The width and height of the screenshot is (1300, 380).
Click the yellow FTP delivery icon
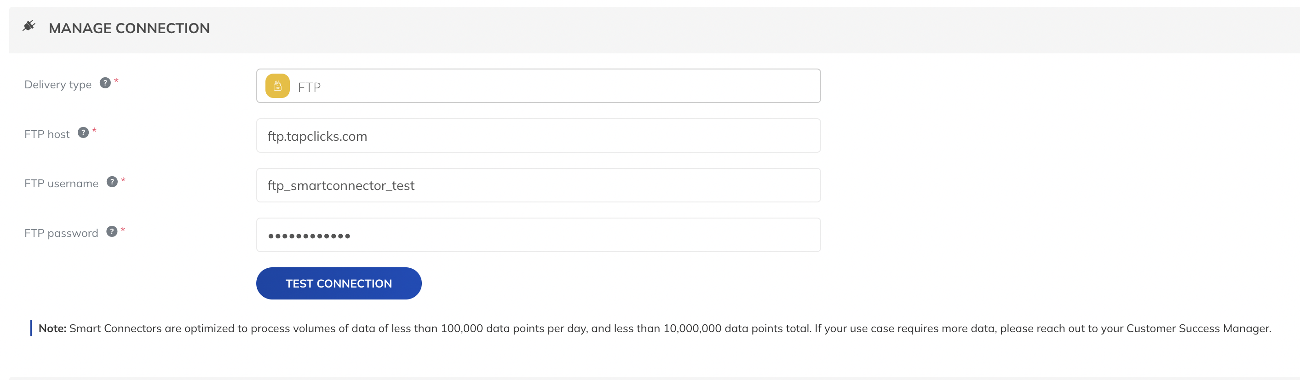[x=277, y=86]
